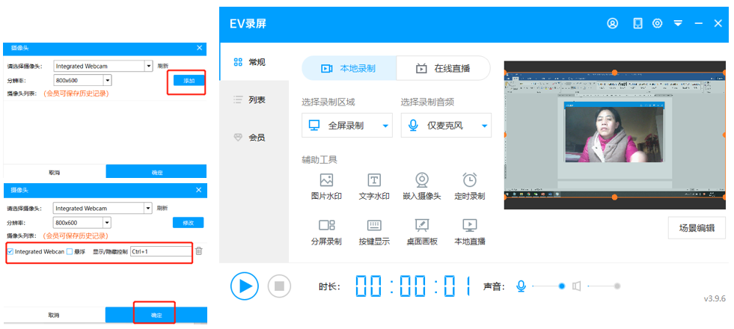Open the 定时录制 scheduled recording tool

pos(470,186)
